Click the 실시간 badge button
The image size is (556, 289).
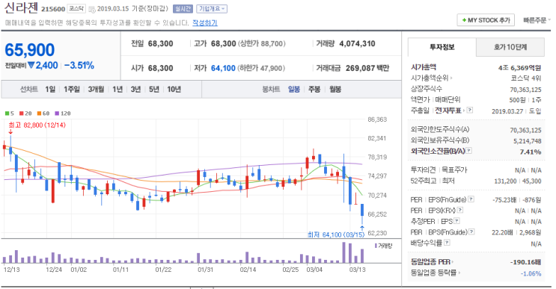coord(183,9)
